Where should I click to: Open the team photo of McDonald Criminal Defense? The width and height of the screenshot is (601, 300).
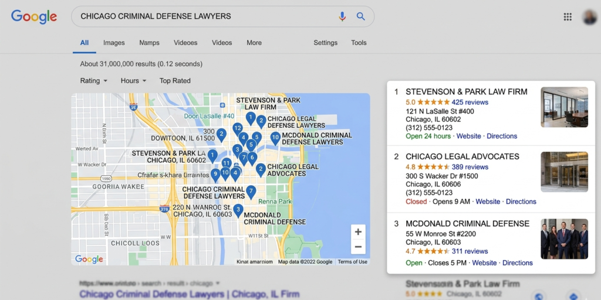click(x=564, y=239)
